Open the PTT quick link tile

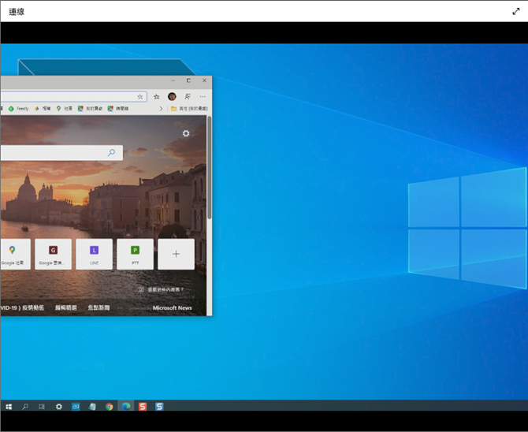(135, 254)
